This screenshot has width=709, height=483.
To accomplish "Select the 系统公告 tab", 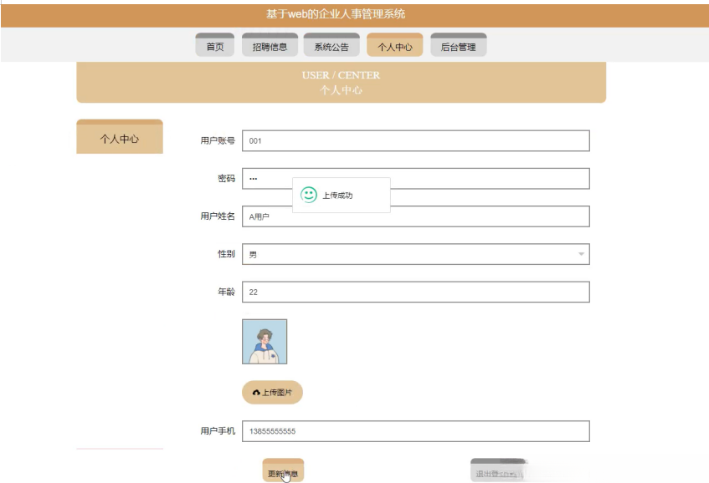I will pos(331,45).
